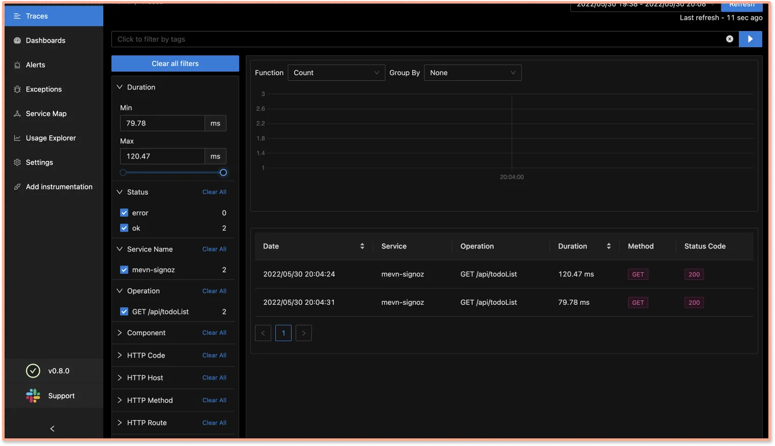Go to Service Map in sidebar
775x446 pixels.
(x=54, y=114)
